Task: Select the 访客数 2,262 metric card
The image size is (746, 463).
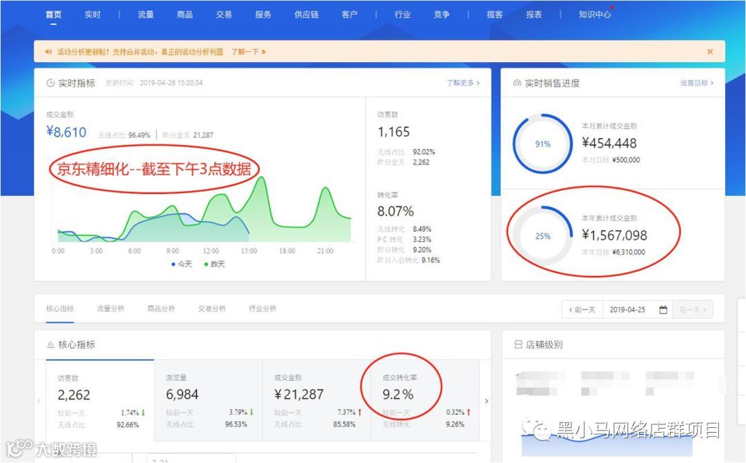Action: [x=100, y=400]
